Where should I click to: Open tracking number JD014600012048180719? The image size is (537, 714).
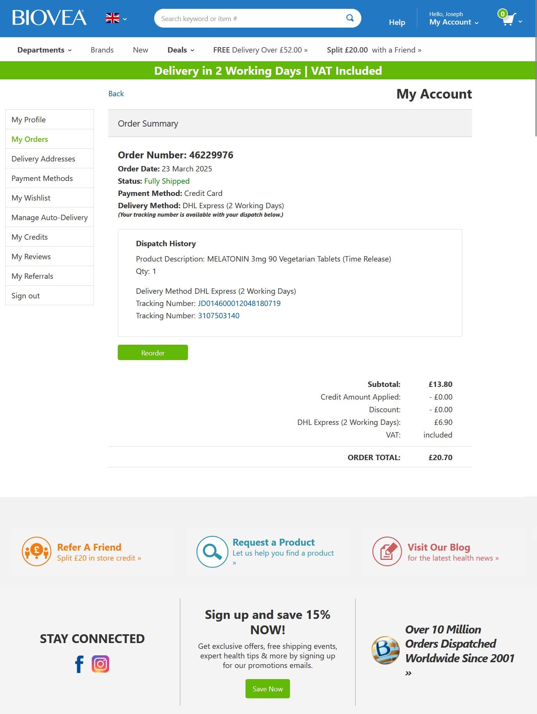click(x=239, y=303)
